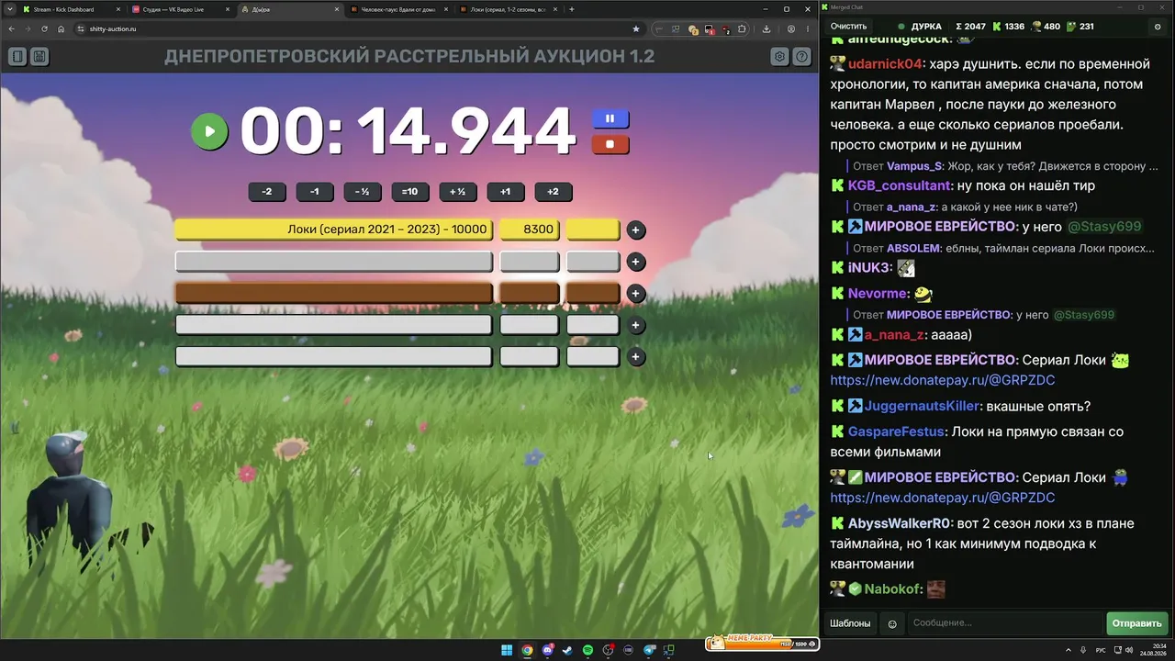
Task: Toggle the sidebar panel icon in auction header
Action: (17, 57)
